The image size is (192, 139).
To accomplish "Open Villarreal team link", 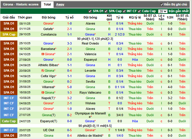I will (x=48, y=87).
